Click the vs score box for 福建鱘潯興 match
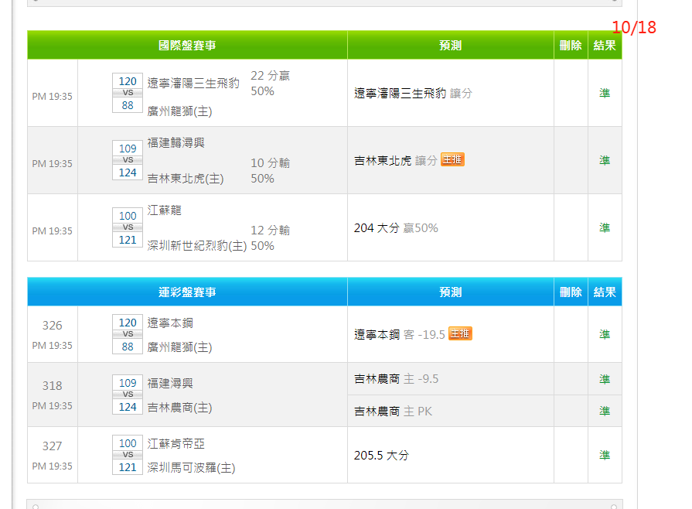Viewport: 692px width, 509px height. point(128,160)
